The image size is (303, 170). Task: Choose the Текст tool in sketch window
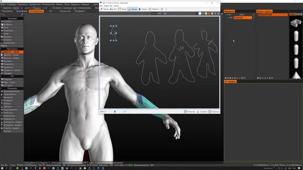(x=113, y=9)
